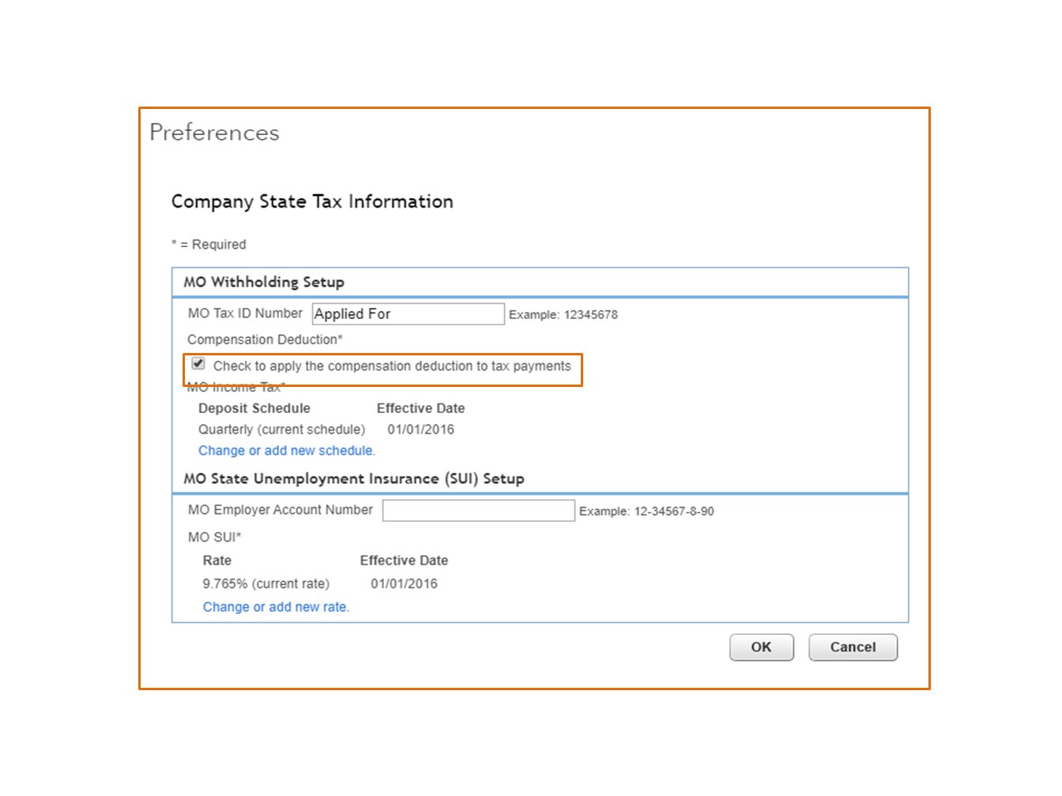Toggle the compensation deduction checkbox
This screenshot has width=1062, height=796.
(x=198, y=364)
